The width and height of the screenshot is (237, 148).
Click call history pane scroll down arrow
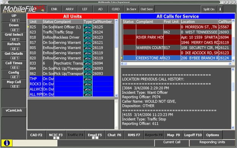coord(233,128)
